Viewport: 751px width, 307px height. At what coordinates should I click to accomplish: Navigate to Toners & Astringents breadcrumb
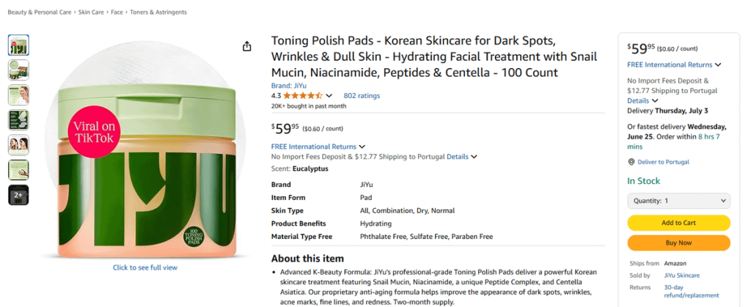tap(158, 12)
